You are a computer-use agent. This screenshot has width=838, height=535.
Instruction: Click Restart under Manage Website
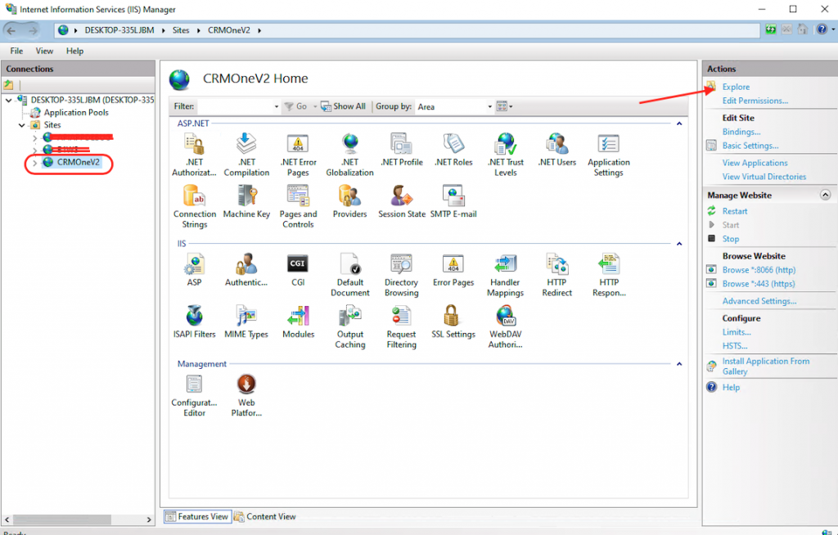pyautogui.click(x=734, y=211)
